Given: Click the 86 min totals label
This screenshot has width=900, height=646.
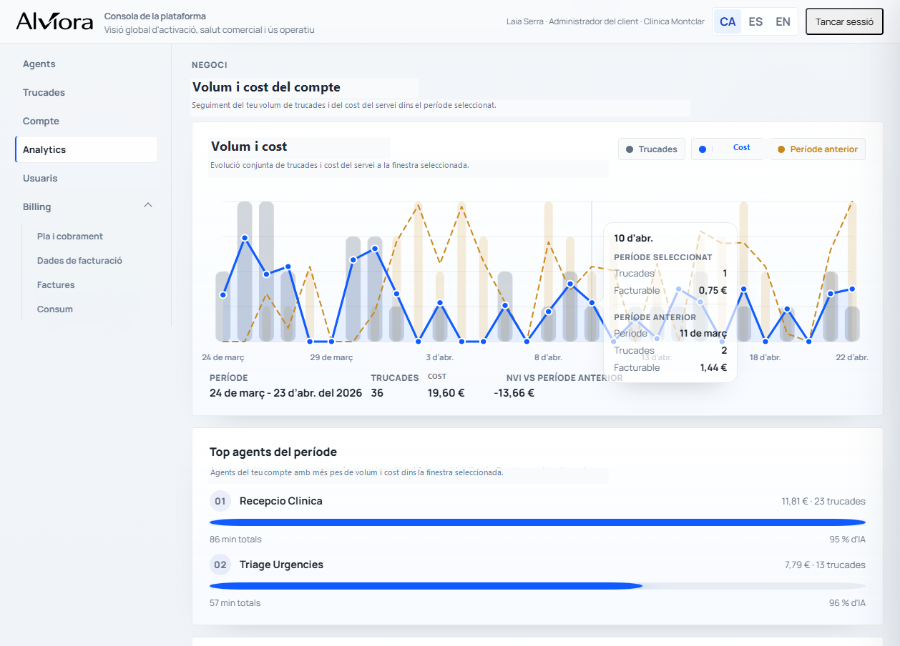Looking at the screenshot, I should pyautogui.click(x=235, y=540).
